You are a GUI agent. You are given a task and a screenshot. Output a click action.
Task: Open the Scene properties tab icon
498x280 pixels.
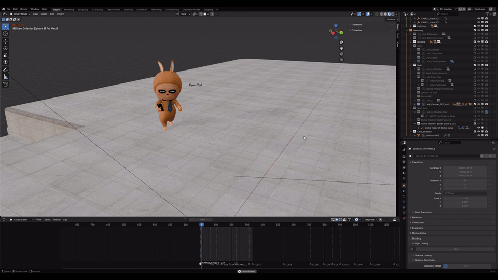(404, 173)
